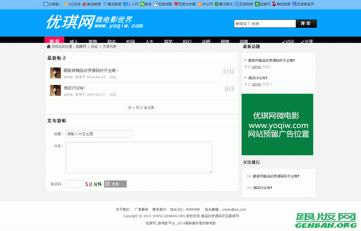The image size is (361, 231).
Task: Click the 搜索 search button
Action: pos(306,23)
